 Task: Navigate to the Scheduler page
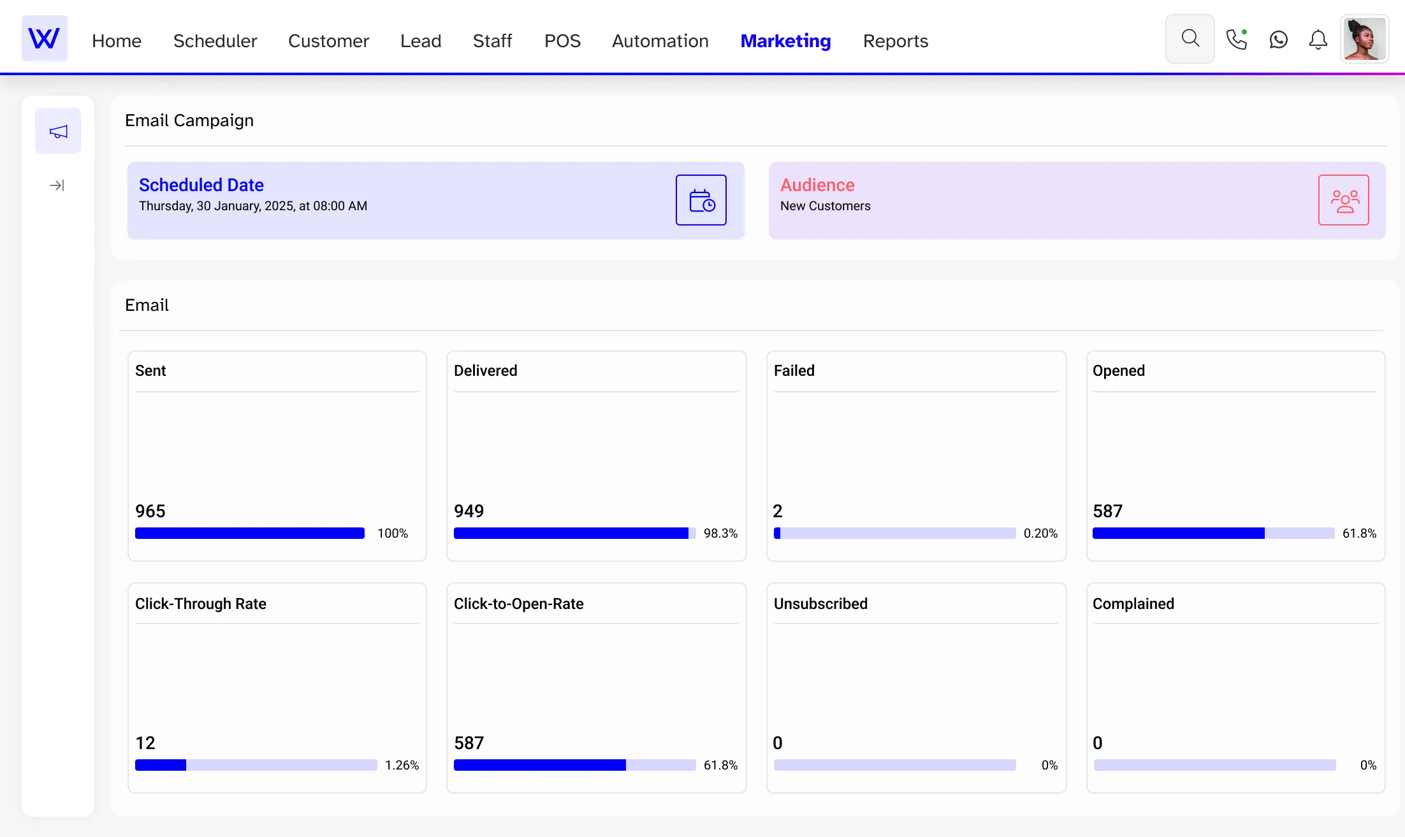click(x=215, y=41)
